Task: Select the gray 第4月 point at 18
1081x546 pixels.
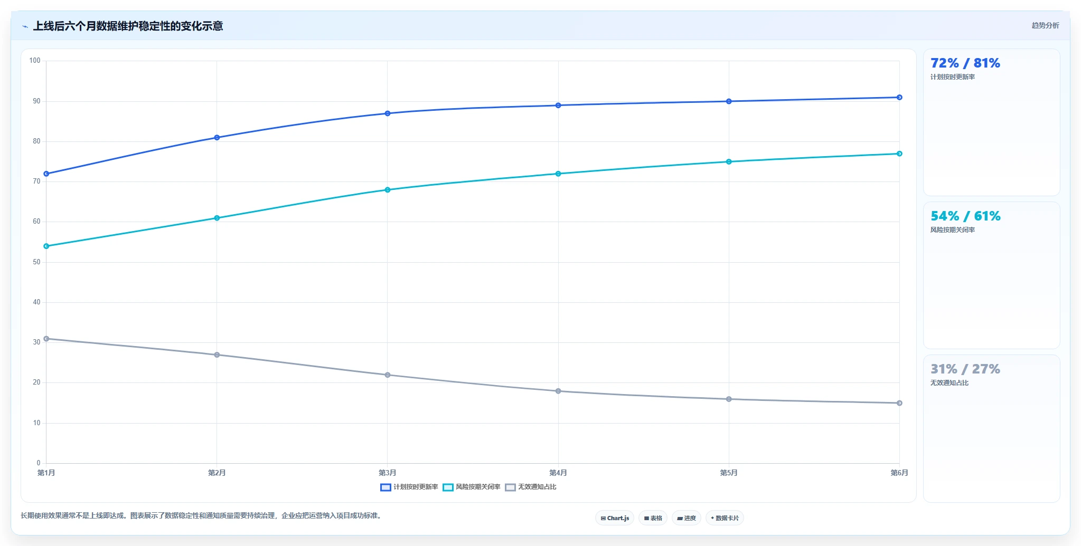Action: point(558,391)
